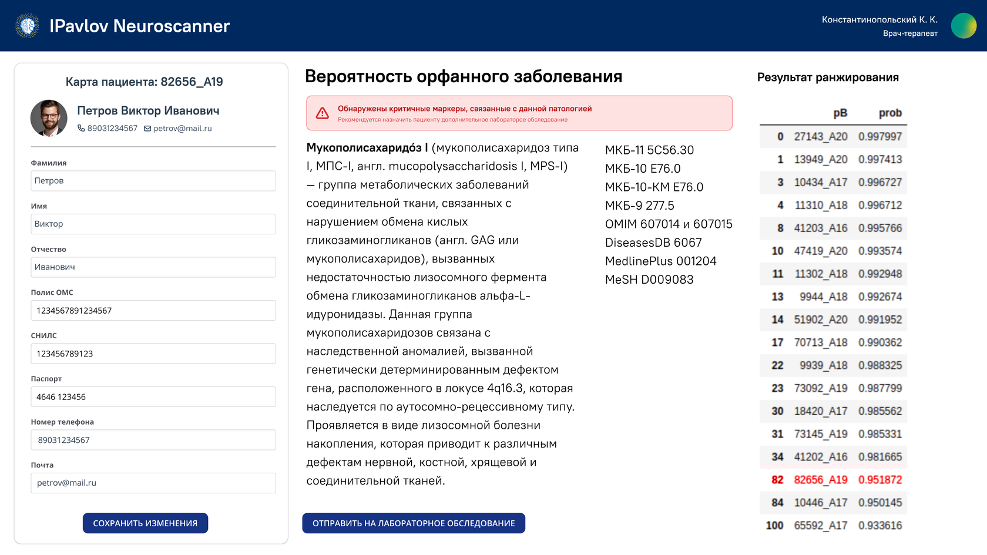Click the Паспорт input field
Image resolution: width=987 pixels, height=555 pixels.
[153, 396]
